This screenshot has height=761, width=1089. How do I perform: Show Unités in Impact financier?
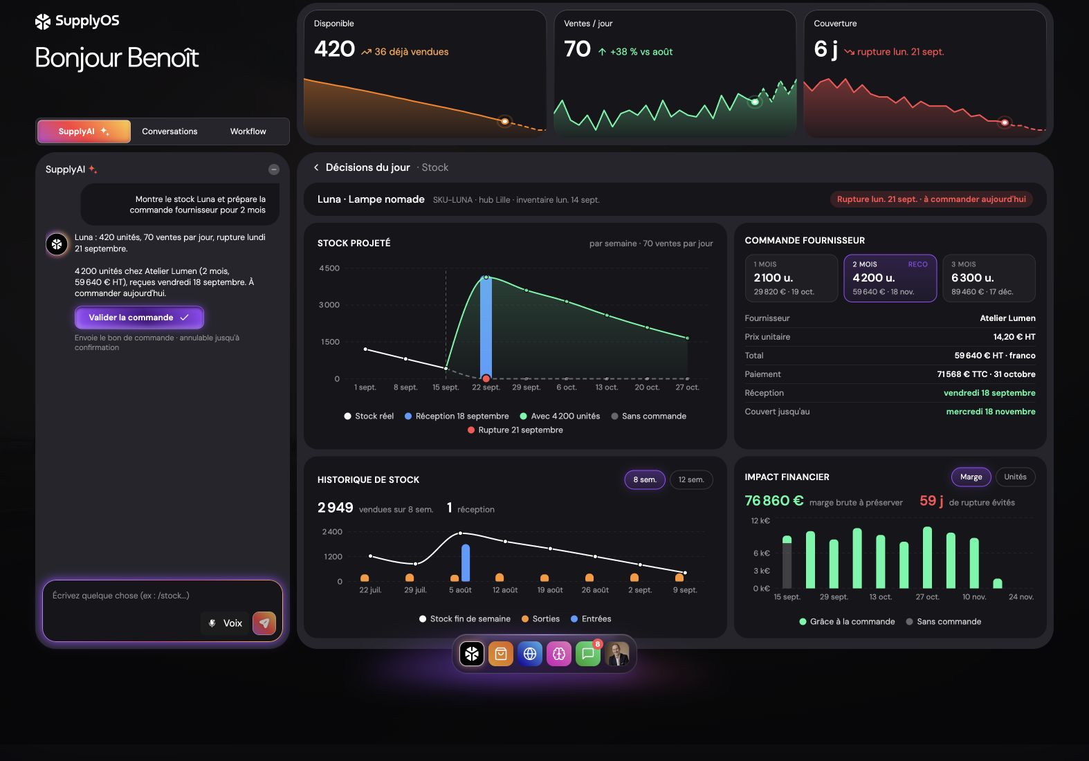(x=1016, y=477)
